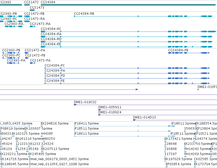The width and height of the screenshot is (217, 168).
Task: Click the CG31472-PB protein label
Action: pos(35,55)
